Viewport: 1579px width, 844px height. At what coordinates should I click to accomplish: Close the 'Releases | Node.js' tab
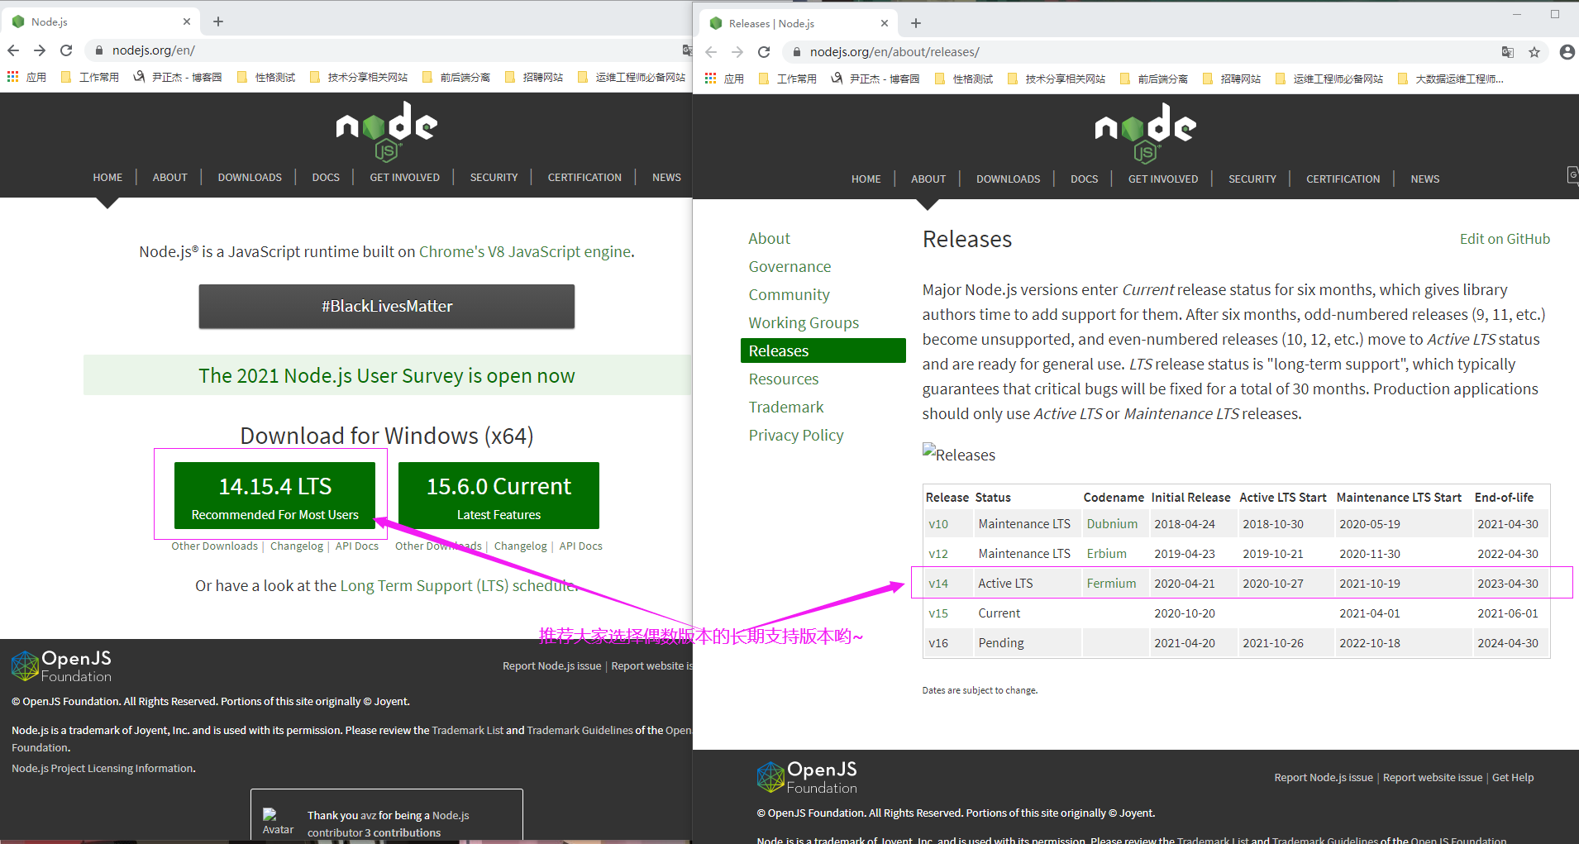pyautogui.click(x=885, y=23)
